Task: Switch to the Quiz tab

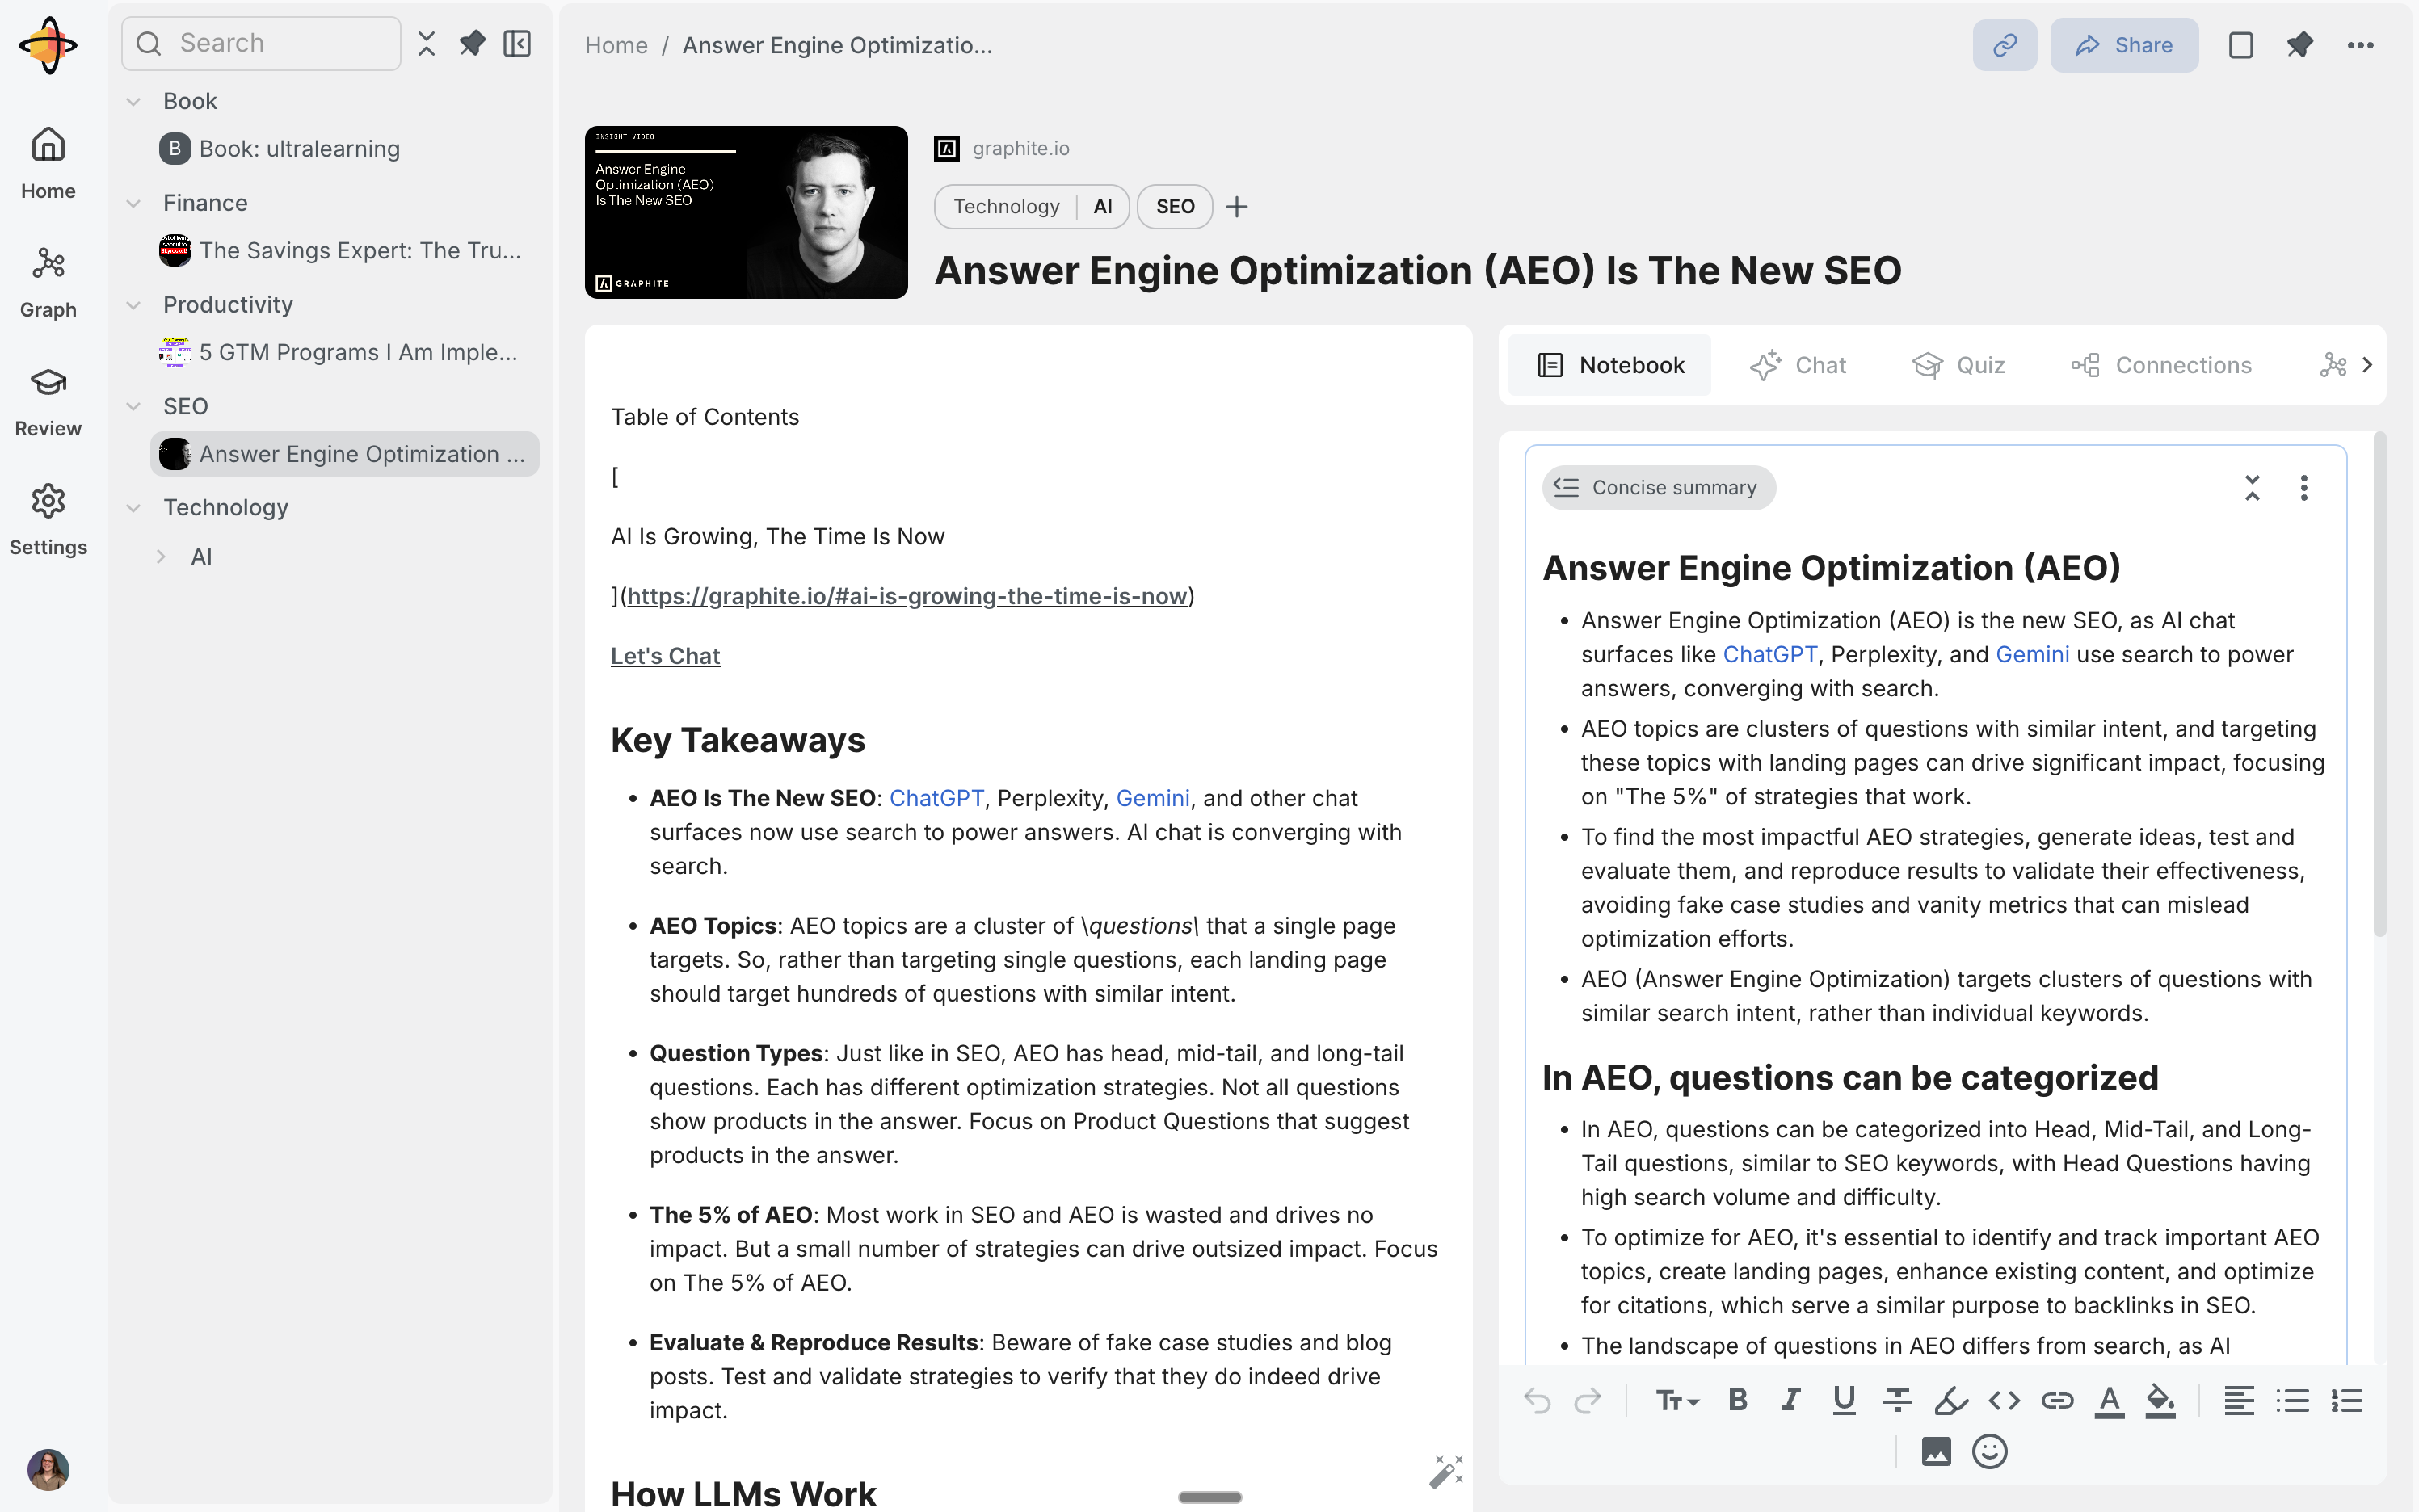Action: (1958, 365)
